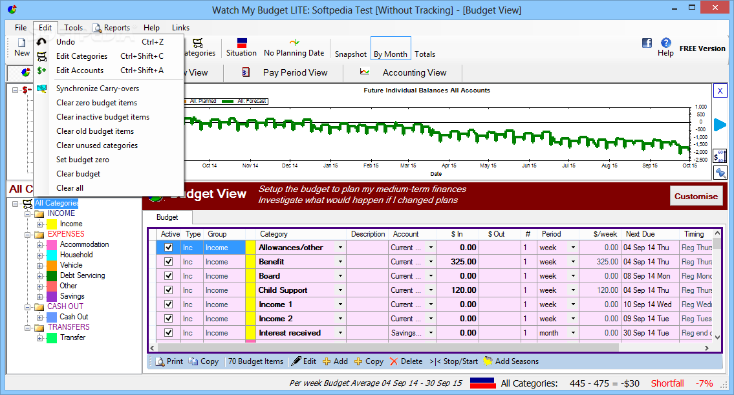Screen dimensions: 734x395
Task: Click the Totals button
Action: pos(425,54)
